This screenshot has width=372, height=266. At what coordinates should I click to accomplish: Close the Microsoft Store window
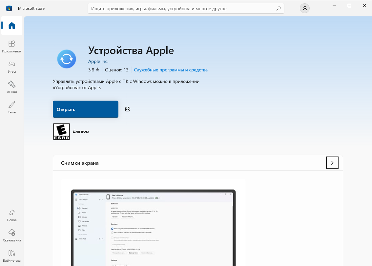pos(364,6)
